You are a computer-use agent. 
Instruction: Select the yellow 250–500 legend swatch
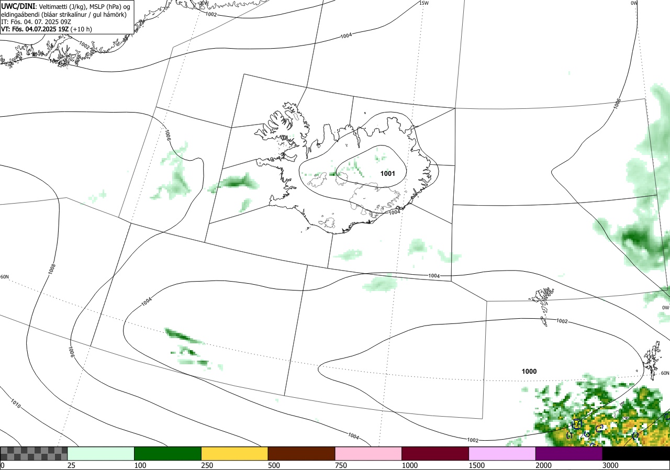coord(234,453)
